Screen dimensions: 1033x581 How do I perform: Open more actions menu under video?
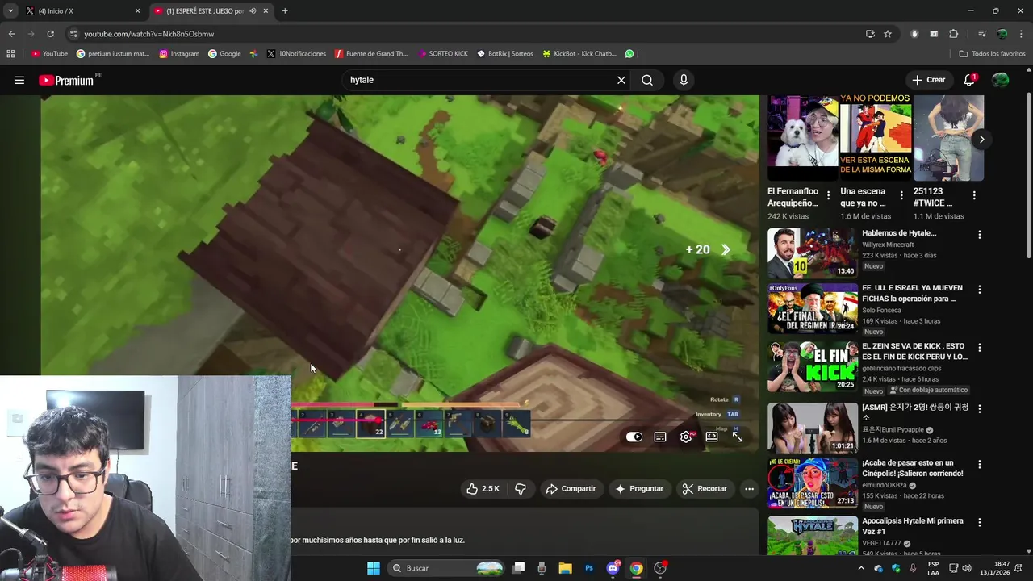749,489
